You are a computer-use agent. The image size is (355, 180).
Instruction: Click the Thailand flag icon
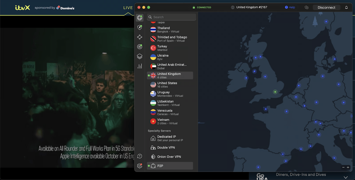pyautogui.click(x=153, y=30)
